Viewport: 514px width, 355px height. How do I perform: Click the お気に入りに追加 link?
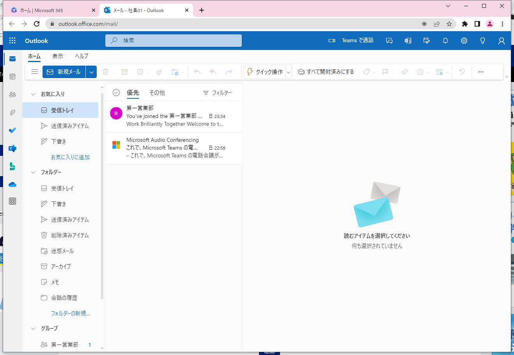click(x=70, y=157)
